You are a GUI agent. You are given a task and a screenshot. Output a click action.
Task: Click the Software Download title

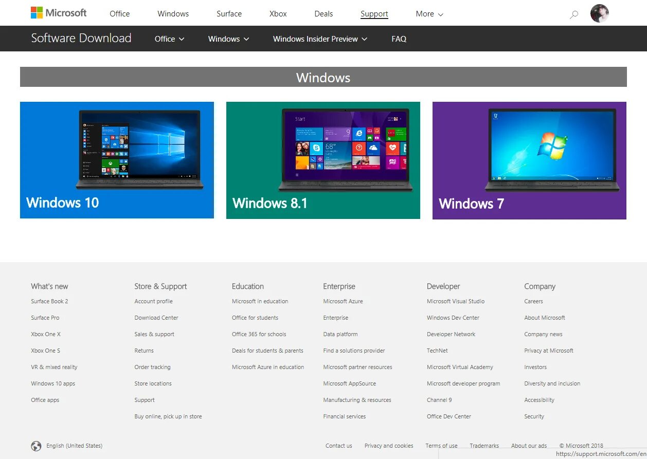coord(81,38)
